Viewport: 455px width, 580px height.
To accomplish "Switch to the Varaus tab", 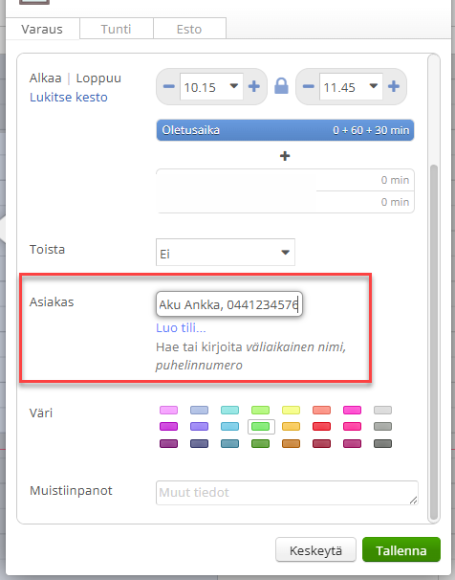I will tap(42, 30).
